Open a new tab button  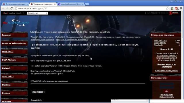tap(87, 4)
